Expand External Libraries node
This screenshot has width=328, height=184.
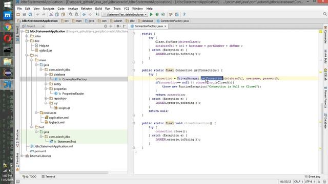point(22,156)
